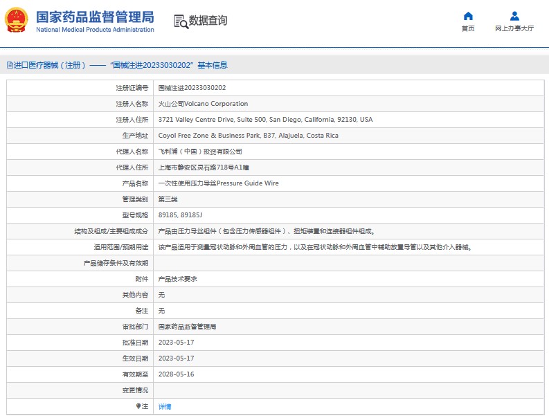Click the lightbulb icon beside 注
549x418 pixels.
[138, 406]
